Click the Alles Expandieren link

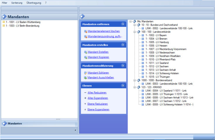[98, 98]
